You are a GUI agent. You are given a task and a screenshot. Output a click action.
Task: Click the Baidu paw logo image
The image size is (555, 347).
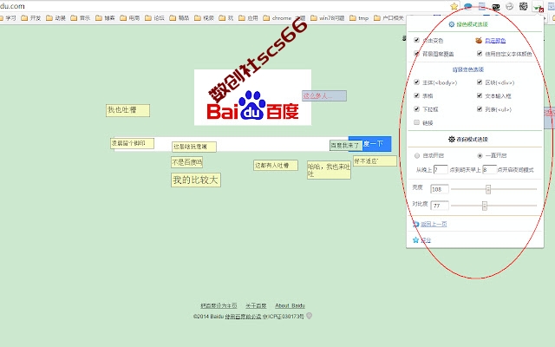pos(252,97)
